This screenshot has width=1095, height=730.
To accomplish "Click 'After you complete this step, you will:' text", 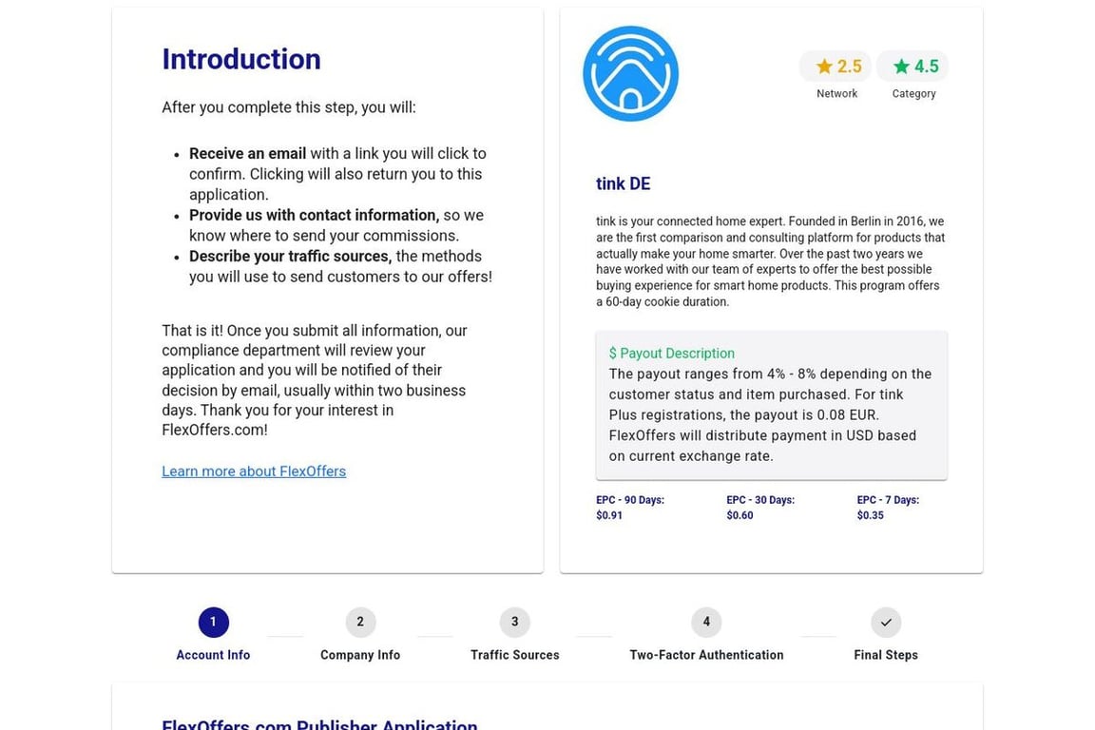I will pos(288,107).
